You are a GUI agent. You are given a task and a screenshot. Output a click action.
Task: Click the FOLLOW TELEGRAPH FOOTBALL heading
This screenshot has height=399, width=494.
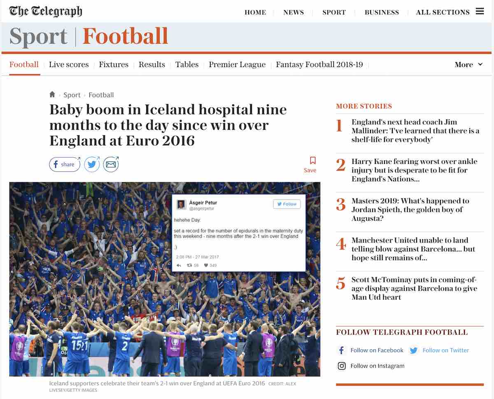[402, 332]
